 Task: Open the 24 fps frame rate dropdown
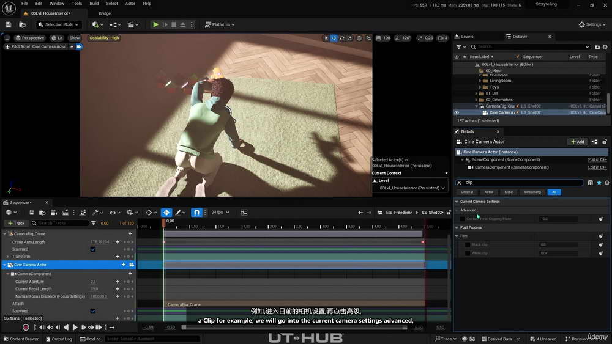220,213
